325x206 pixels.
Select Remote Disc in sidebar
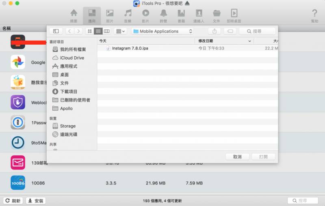65,135
